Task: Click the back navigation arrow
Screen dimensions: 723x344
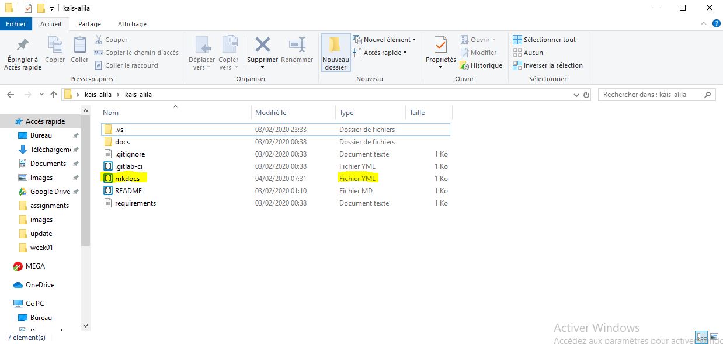Action: point(11,94)
